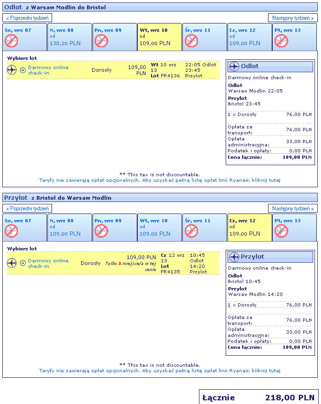
Task: Open outbound tab Wt, wrz 10 109,00 PLN
Action: pyautogui.click(x=160, y=37)
